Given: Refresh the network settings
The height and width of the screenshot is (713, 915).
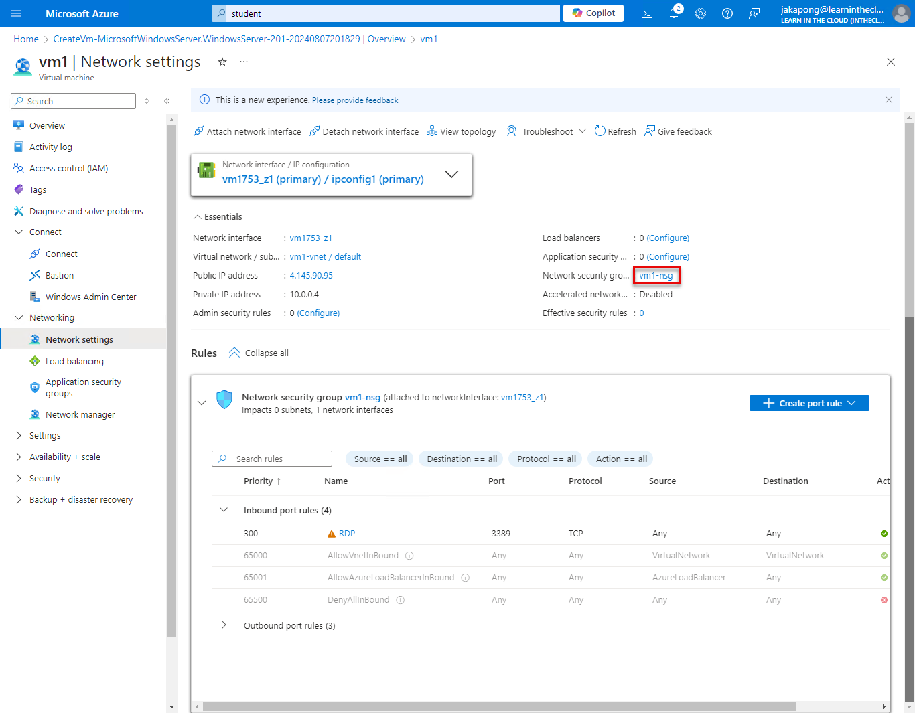Looking at the screenshot, I should 615,131.
